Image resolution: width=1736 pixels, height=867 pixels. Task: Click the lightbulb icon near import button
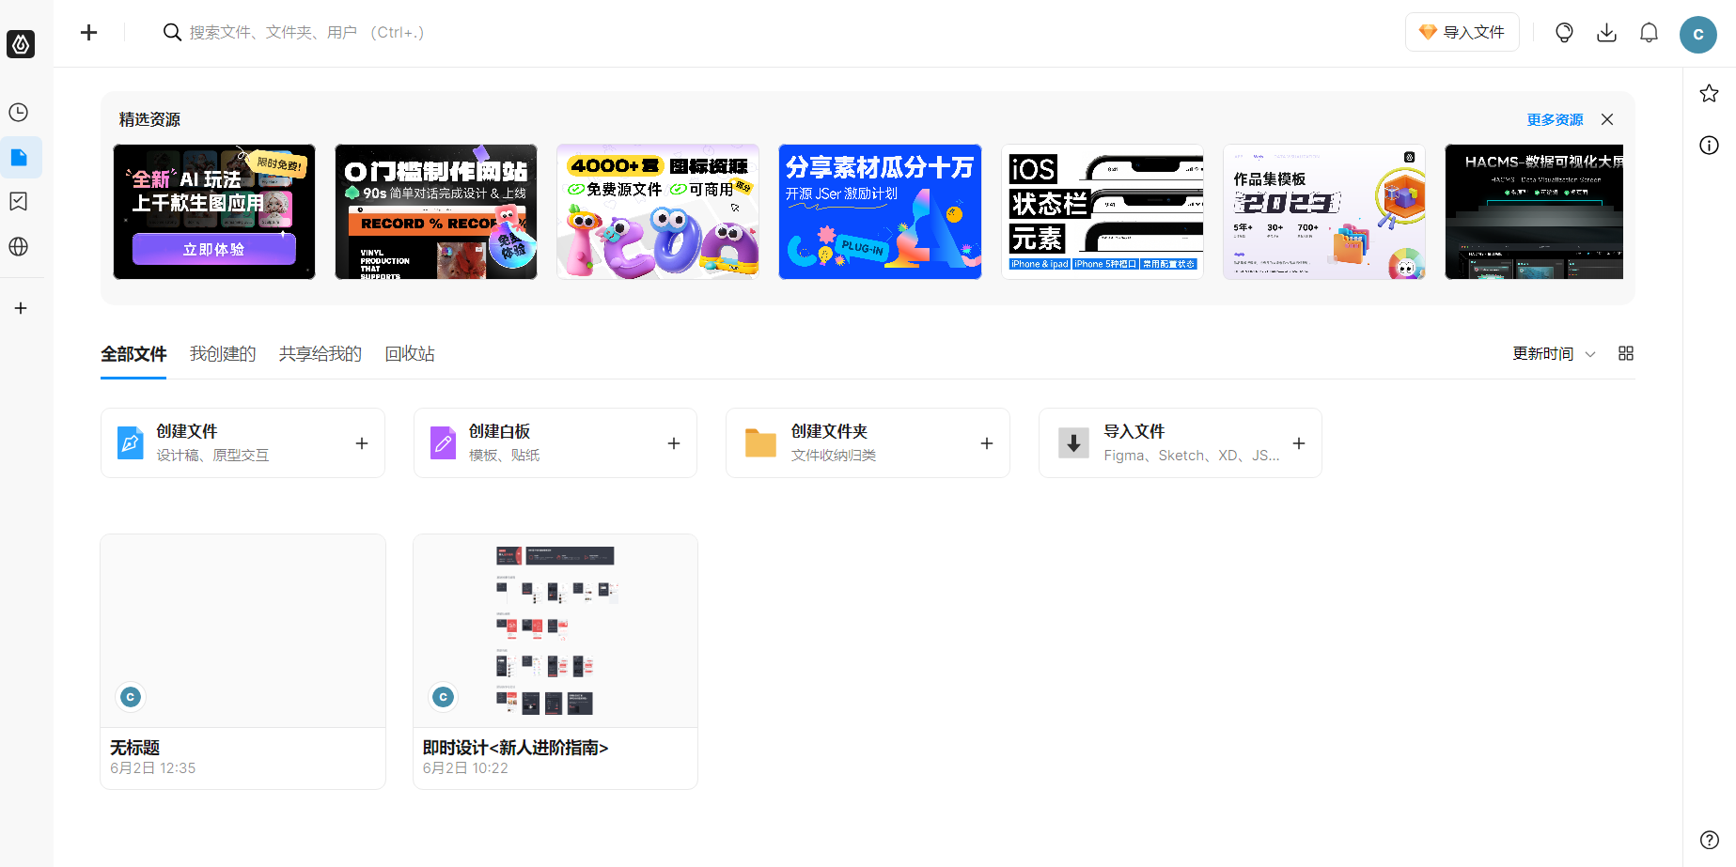pyautogui.click(x=1564, y=31)
